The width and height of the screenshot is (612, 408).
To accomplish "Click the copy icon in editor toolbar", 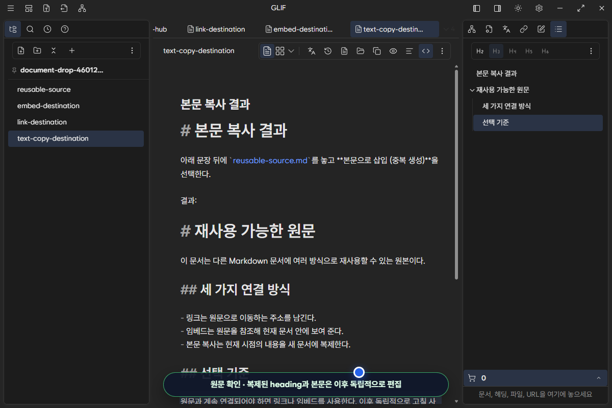I will click(x=377, y=51).
